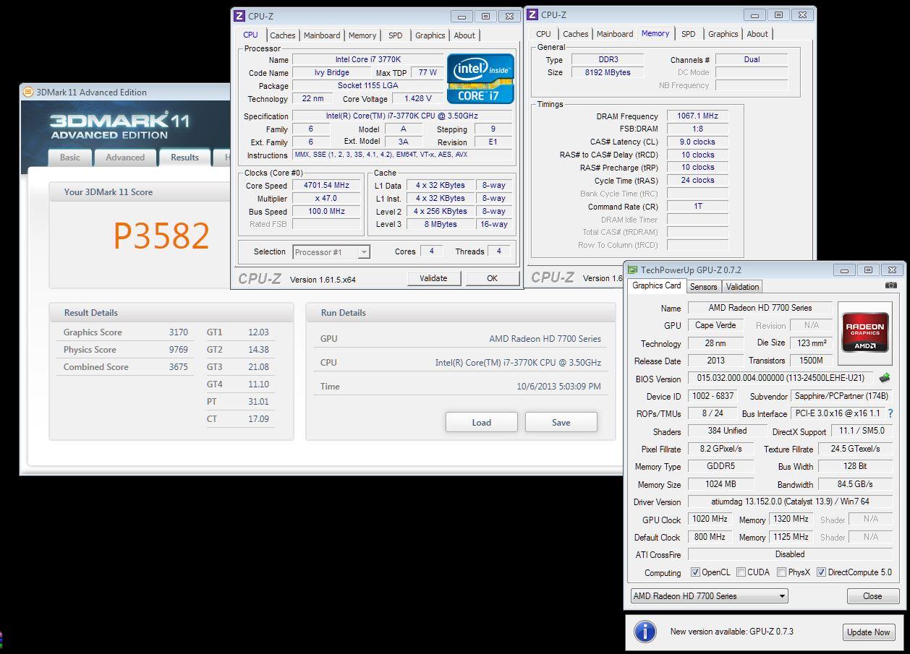Viewport: 910px width, 654px height.
Task: Switch to Caches tab in first CPU-Z window
Action: tap(282, 35)
